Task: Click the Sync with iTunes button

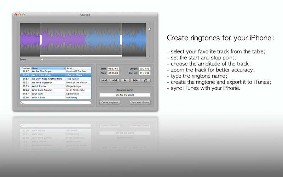Action: point(140,102)
